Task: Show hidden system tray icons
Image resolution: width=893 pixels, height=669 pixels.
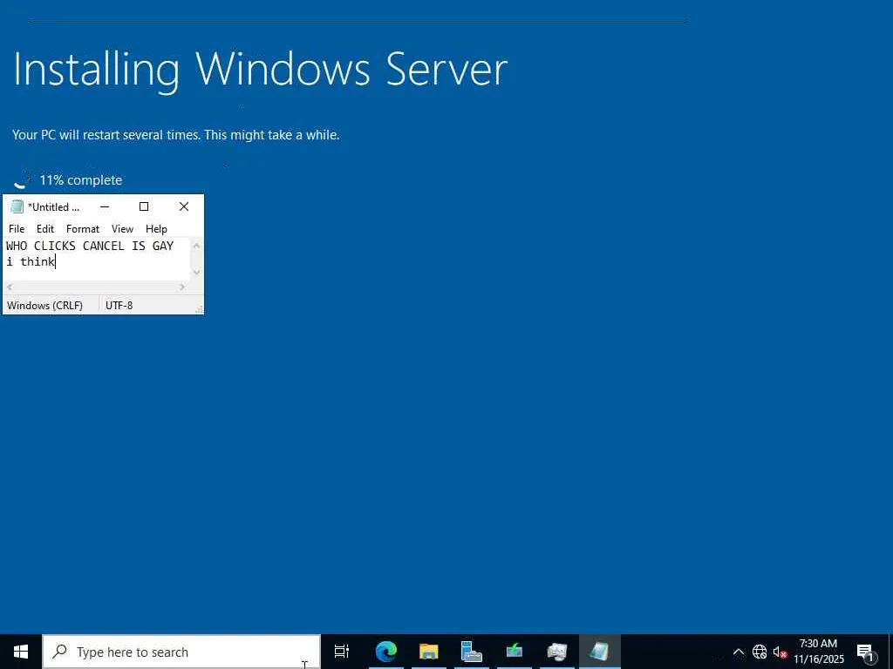Action: click(x=738, y=652)
